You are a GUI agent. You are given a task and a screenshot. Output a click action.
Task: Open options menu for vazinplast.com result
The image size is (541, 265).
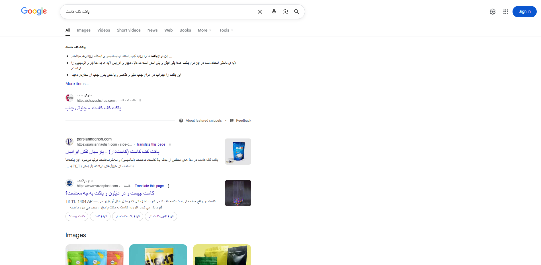pyautogui.click(x=169, y=186)
